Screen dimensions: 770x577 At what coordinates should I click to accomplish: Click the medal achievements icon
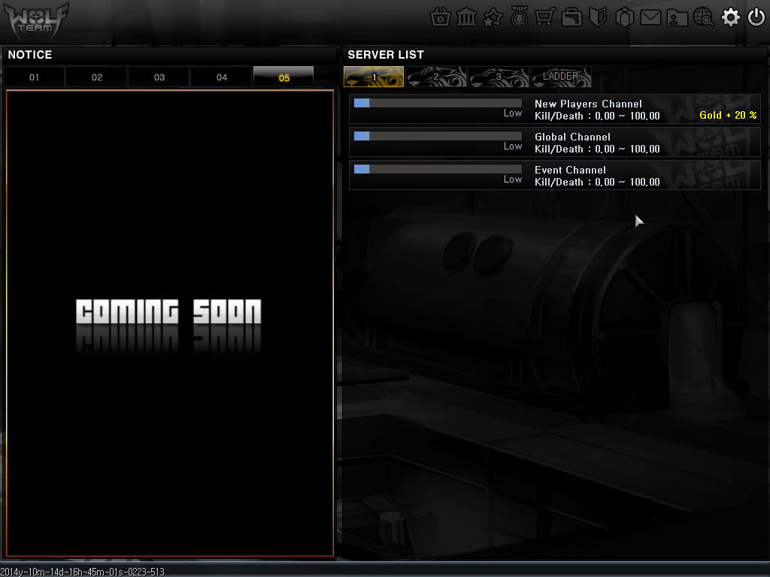519,17
